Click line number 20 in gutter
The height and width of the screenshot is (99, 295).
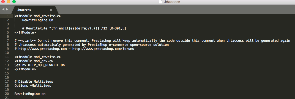point(7,94)
